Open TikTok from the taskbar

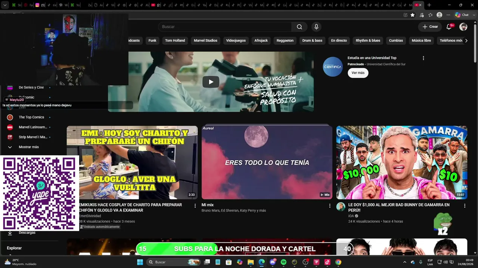click(327, 262)
